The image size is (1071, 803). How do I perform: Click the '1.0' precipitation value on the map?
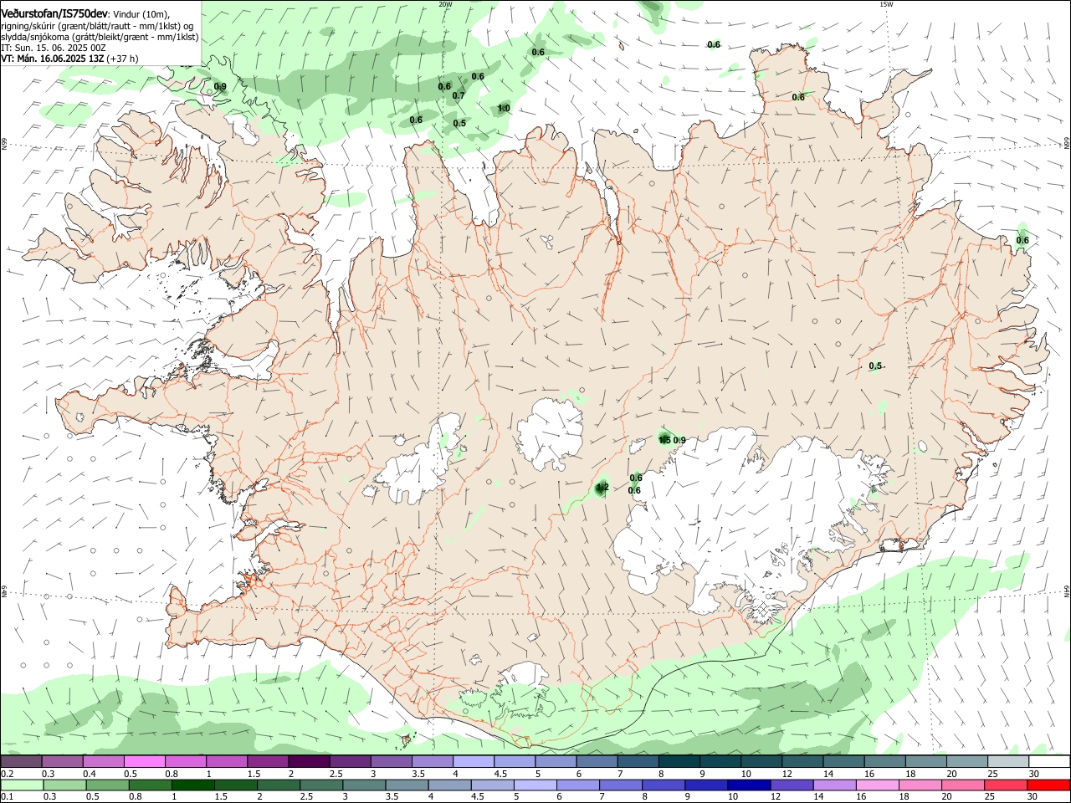click(504, 109)
